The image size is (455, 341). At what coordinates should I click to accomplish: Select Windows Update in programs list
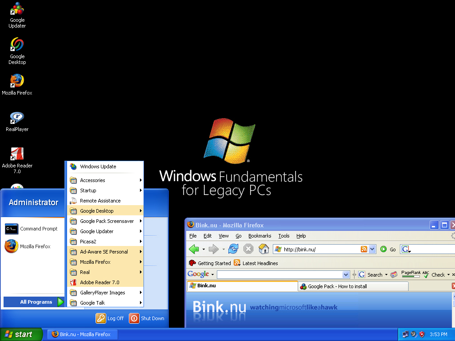click(98, 167)
